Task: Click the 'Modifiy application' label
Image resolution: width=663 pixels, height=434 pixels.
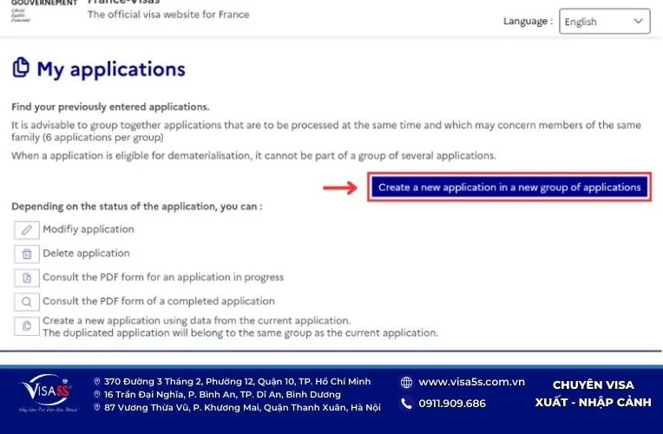Action: click(x=89, y=229)
